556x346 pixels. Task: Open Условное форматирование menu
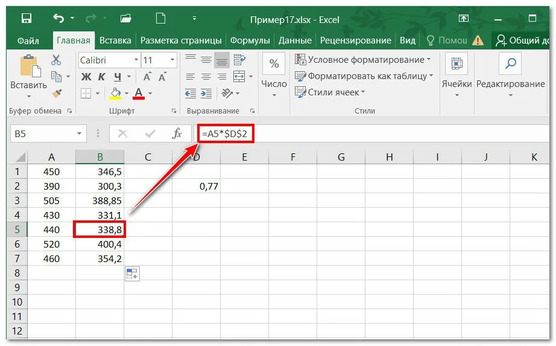coord(363,60)
